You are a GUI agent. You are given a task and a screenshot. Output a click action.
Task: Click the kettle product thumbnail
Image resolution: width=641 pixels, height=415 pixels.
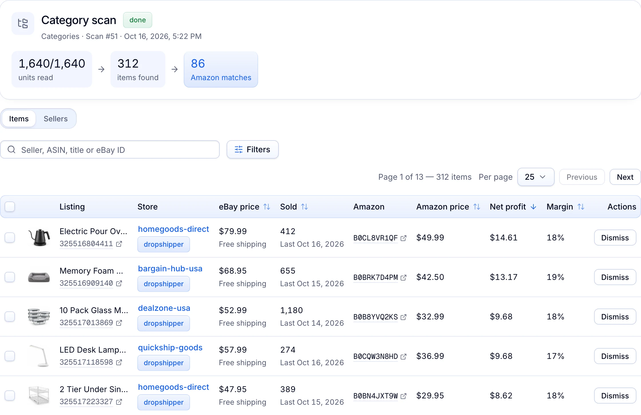[x=39, y=238]
